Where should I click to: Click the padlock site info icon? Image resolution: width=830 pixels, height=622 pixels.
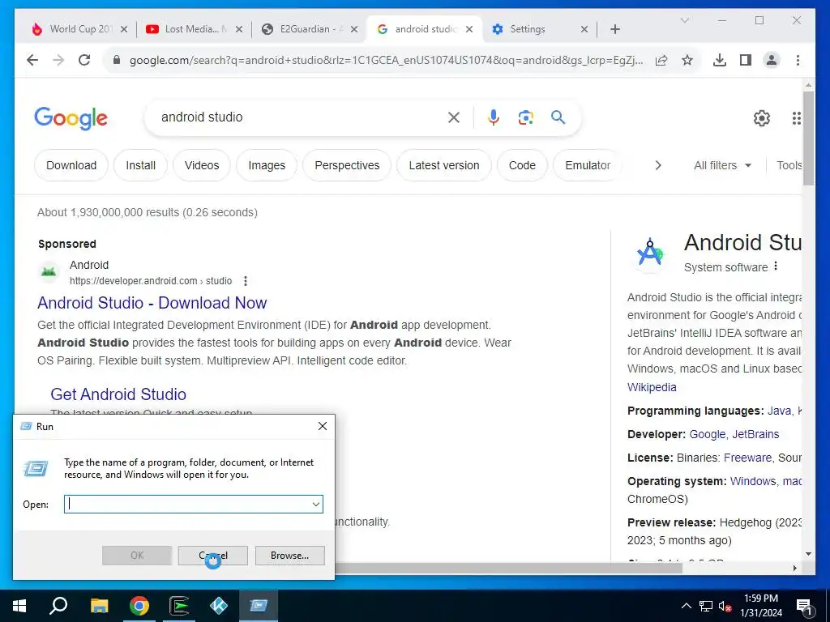pos(117,60)
